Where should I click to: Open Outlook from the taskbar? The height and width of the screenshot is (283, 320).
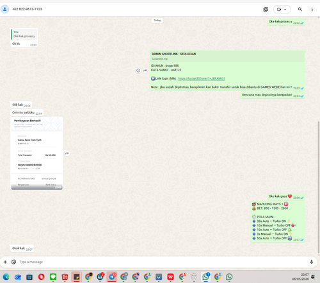point(18,277)
